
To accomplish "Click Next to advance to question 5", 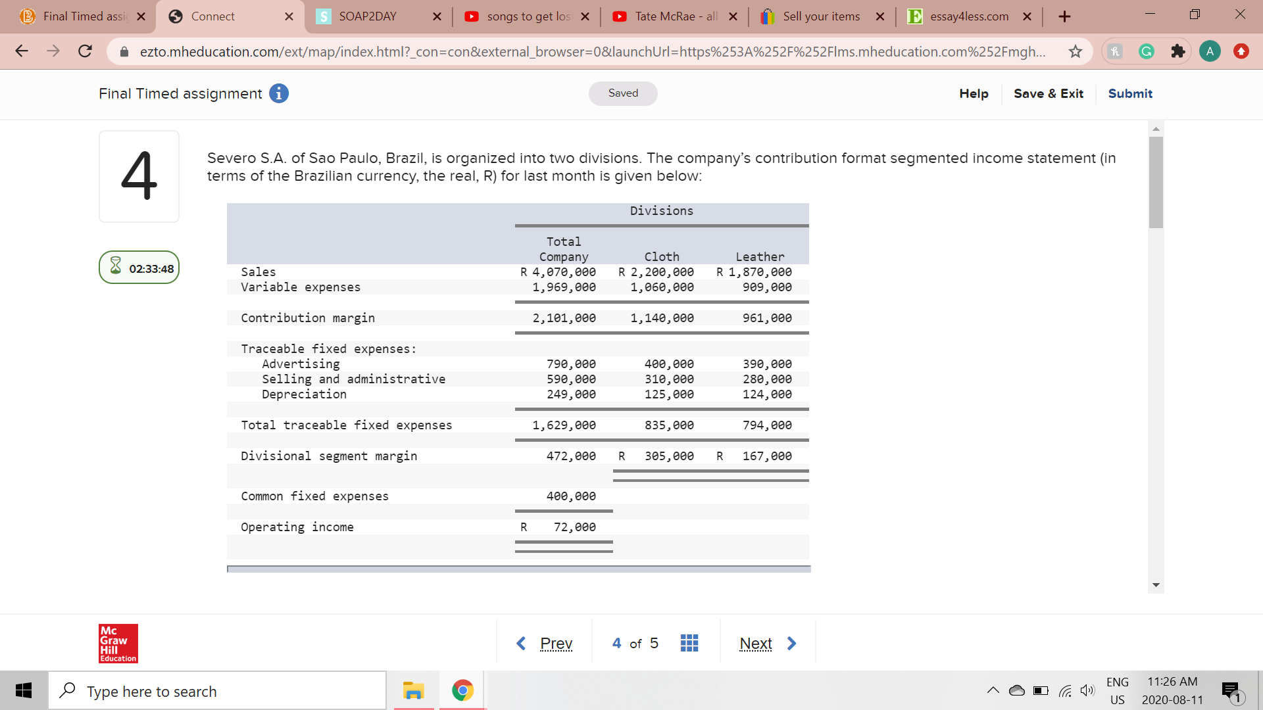I will tap(756, 643).
